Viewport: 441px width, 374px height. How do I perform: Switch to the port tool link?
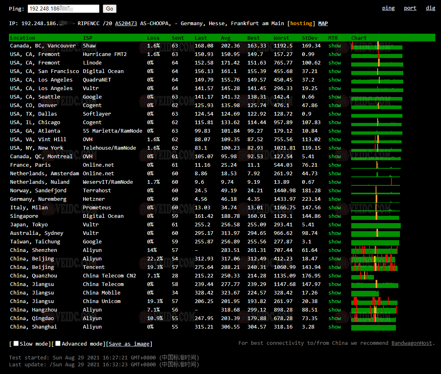tap(410, 8)
